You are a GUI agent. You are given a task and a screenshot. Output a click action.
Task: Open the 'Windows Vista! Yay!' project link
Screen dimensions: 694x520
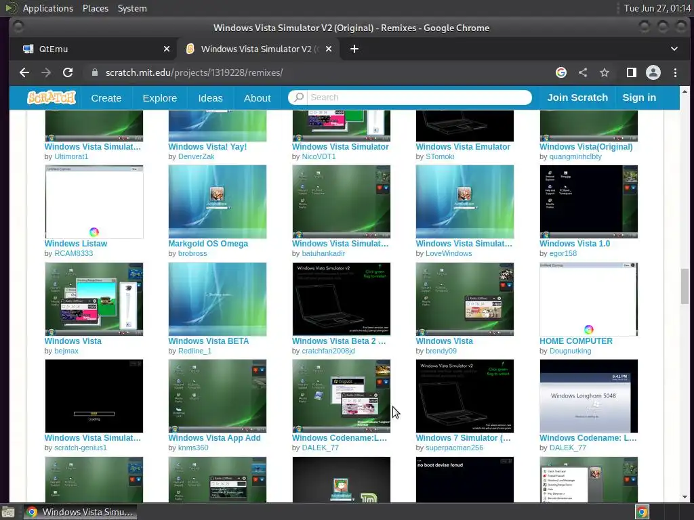(207, 147)
